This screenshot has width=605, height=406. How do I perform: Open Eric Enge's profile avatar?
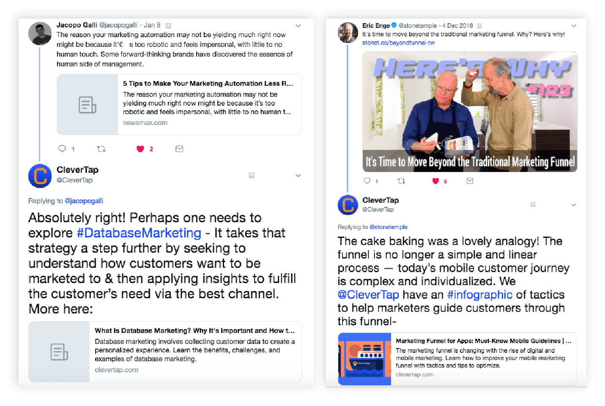[348, 33]
